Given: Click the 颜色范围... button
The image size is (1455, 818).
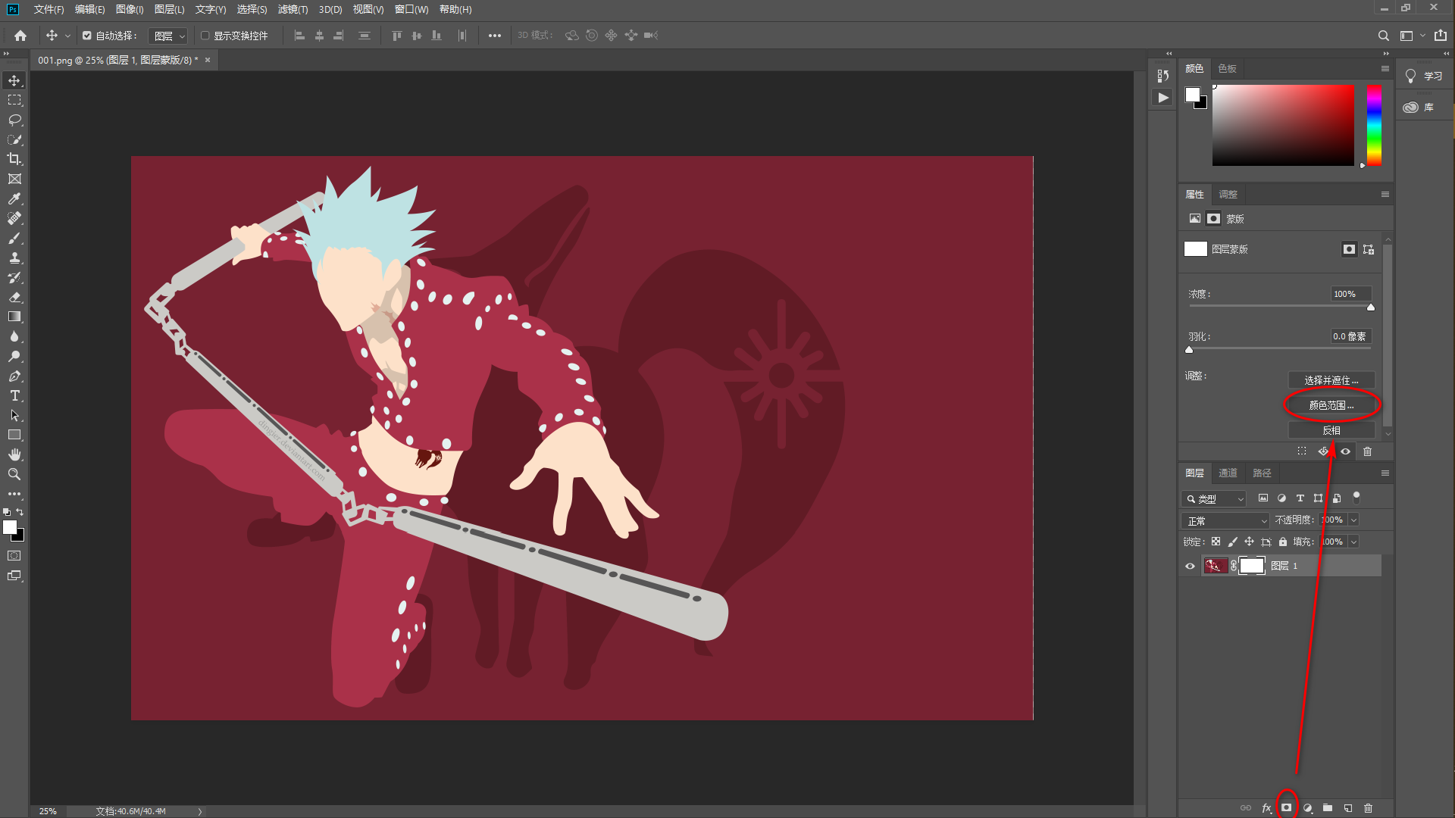Looking at the screenshot, I should pos(1331,405).
